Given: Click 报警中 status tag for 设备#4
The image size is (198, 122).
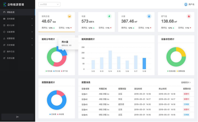Looking at the screenshot, I should 186,110.
